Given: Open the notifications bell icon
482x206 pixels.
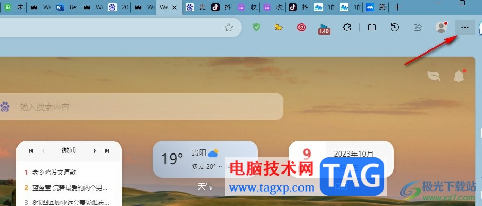Looking at the screenshot, I should coord(459,76).
